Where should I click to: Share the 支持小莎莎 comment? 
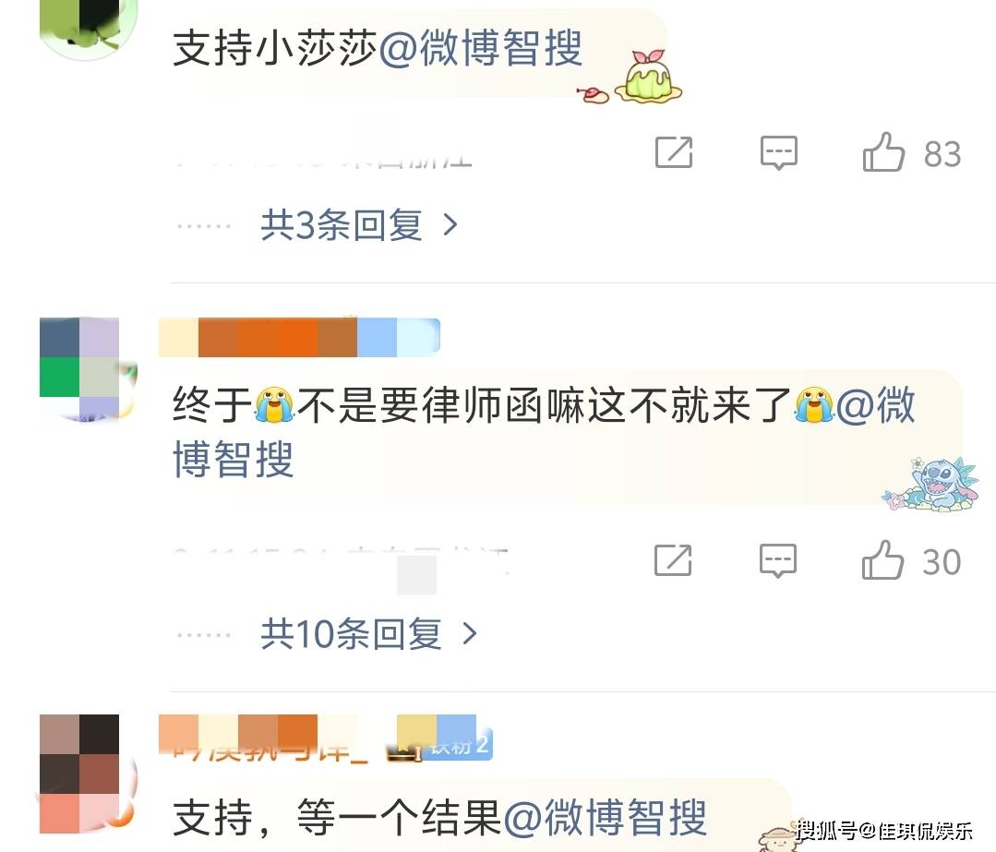pos(674,152)
